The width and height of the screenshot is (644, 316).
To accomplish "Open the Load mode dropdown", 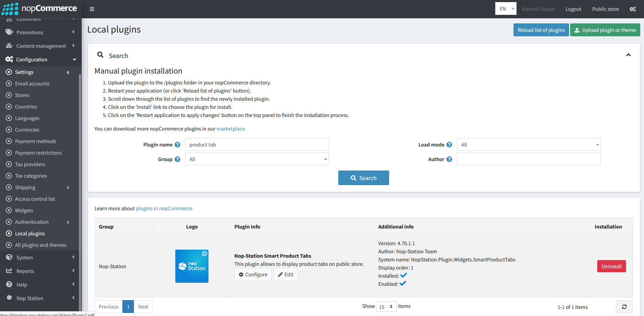I will (529, 144).
